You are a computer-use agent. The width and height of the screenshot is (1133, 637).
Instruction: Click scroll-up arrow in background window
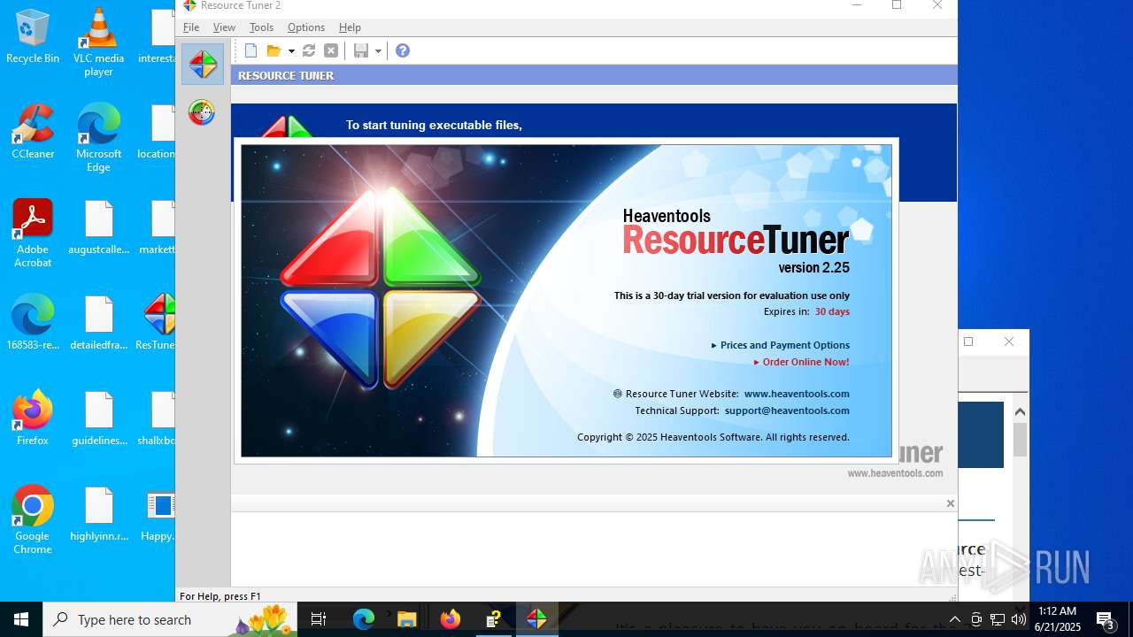click(x=1020, y=411)
